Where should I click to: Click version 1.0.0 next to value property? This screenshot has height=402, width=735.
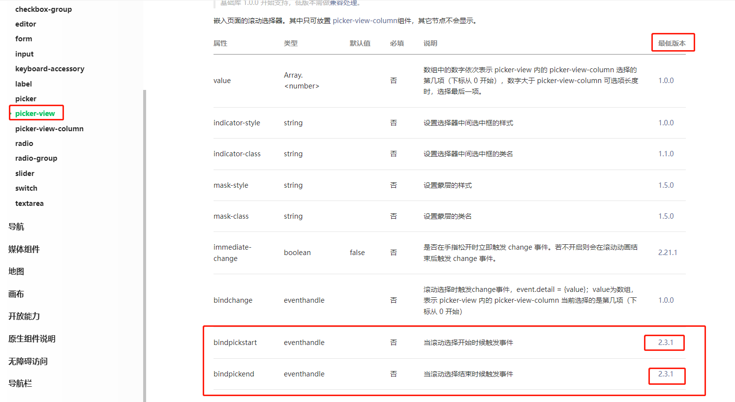click(x=666, y=80)
